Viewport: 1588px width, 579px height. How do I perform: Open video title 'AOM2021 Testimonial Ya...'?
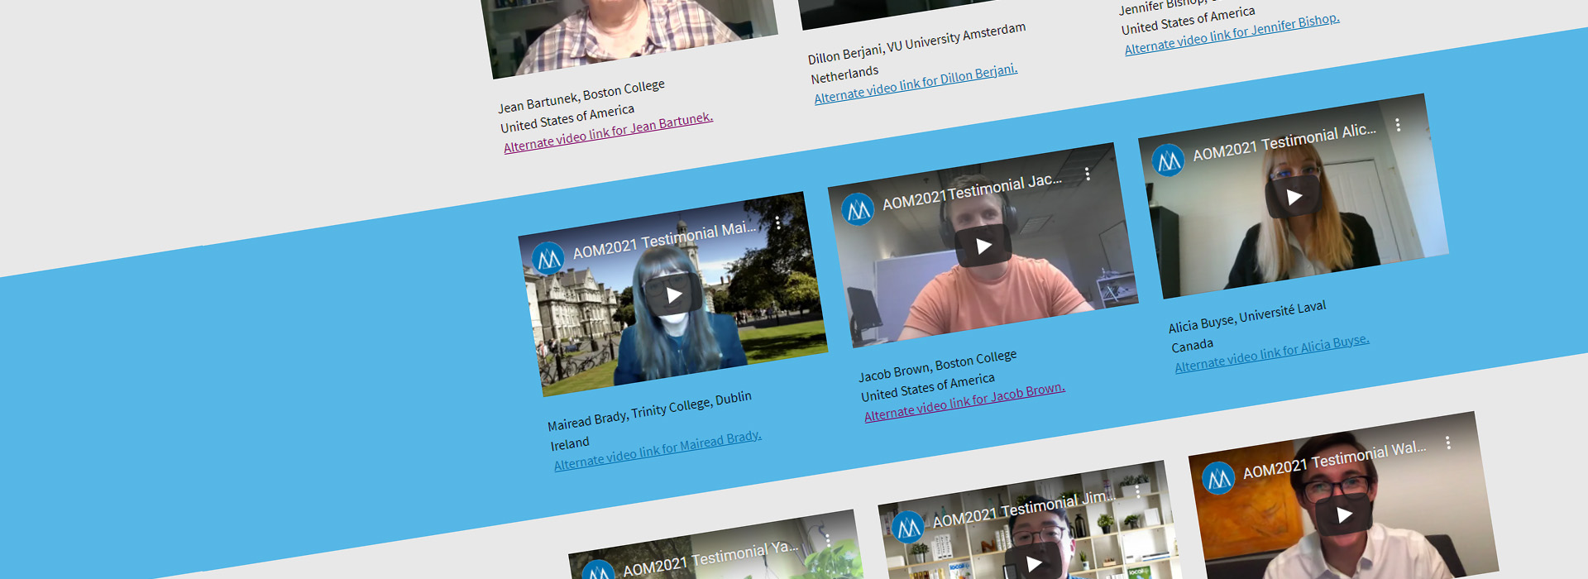711,559
